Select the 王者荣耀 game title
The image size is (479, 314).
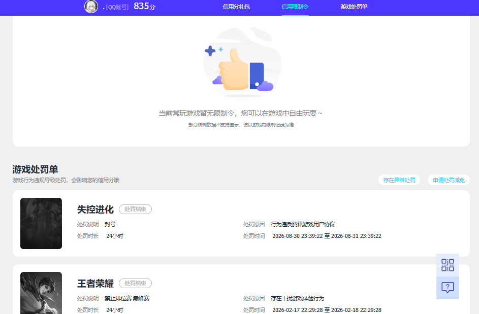click(95, 284)
